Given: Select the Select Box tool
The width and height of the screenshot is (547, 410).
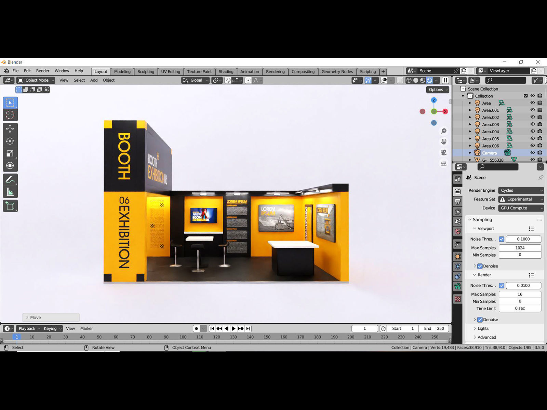Looking at the screenshot, I should (10, 102).
